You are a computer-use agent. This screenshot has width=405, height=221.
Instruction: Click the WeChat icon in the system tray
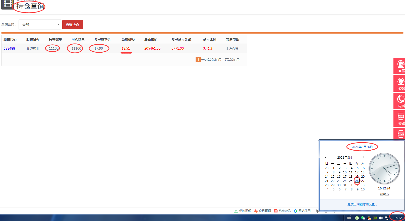tap(363, 218)
